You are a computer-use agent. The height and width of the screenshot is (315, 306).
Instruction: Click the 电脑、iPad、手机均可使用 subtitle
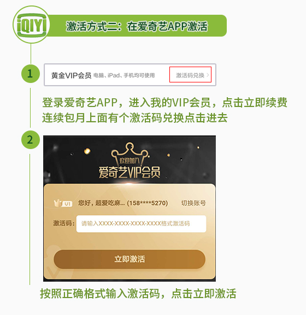click(124, 75)
